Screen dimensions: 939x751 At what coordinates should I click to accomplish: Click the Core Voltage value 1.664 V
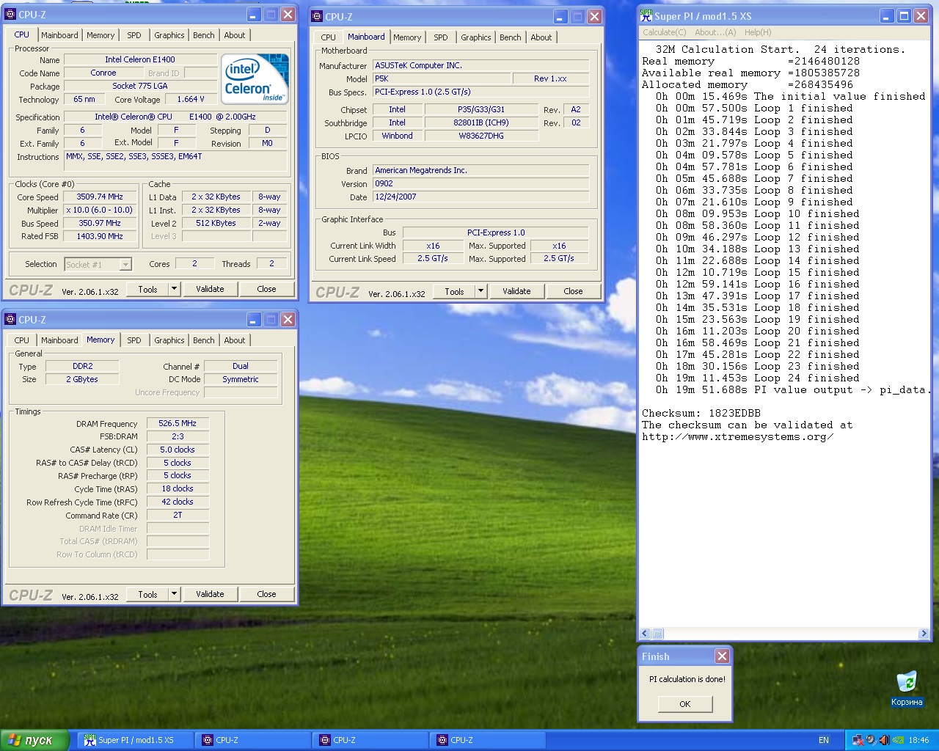pyautogui.click(x=191, y=99)
